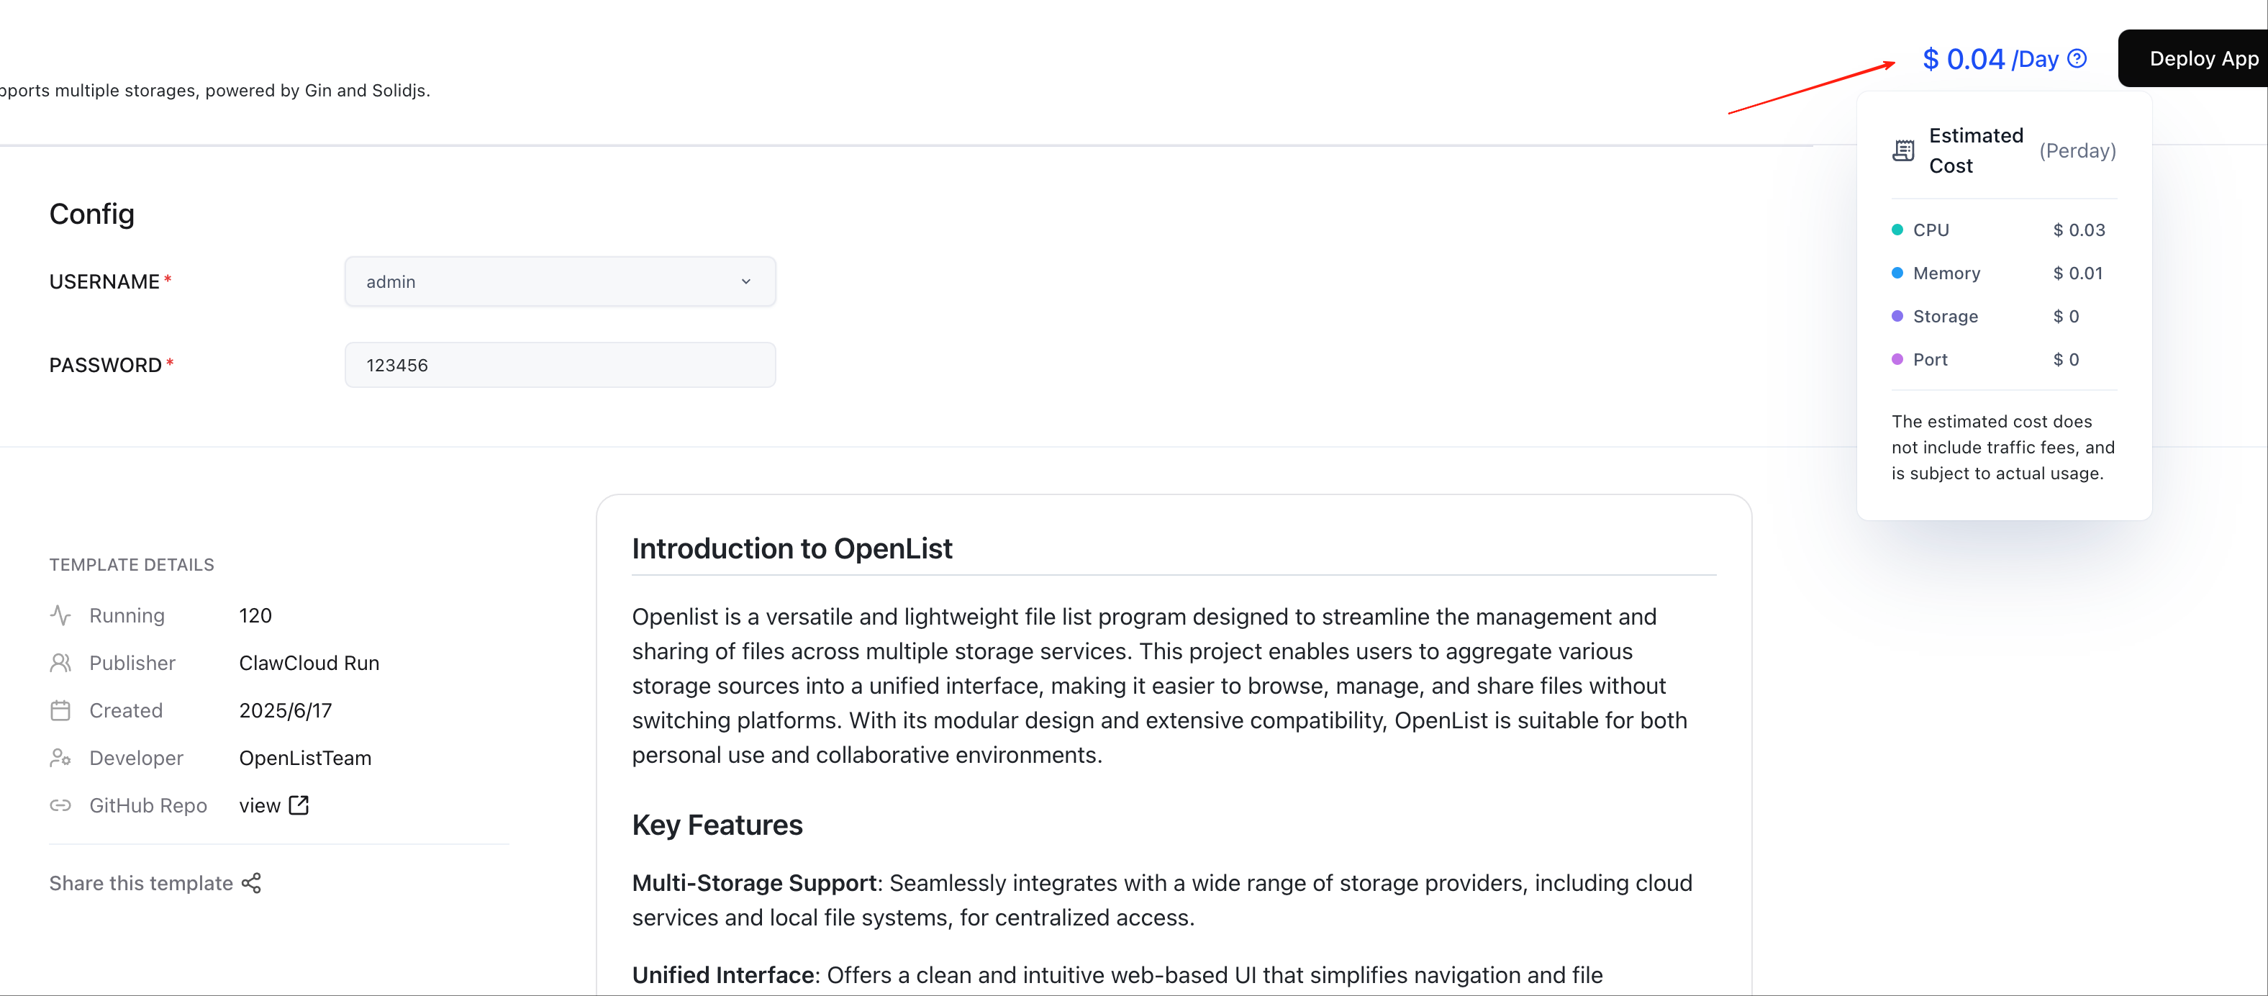Click the Estimated Cost receipt icon
Image resolution: width=2268 pixels, height=996 pixels.
tap(1903, 150)
